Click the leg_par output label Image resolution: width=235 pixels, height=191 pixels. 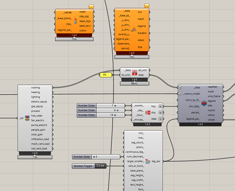coord(156,161)
